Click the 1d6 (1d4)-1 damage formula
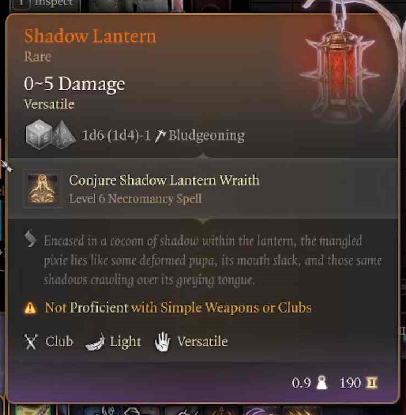This screenshot has height=415, width=406. pos(116,136)
